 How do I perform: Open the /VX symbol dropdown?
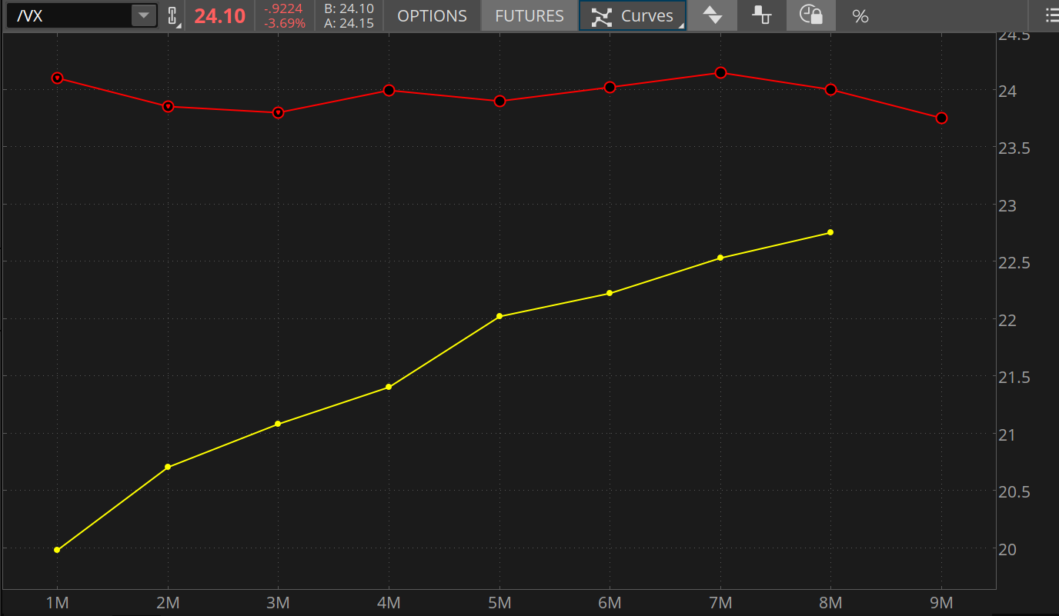tap(143, 15)
